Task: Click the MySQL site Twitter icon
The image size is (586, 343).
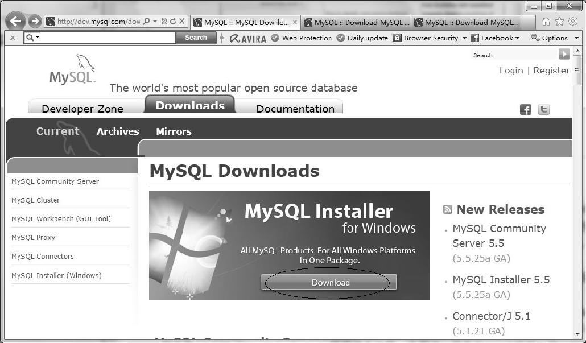Action: [x=544, y=109]
